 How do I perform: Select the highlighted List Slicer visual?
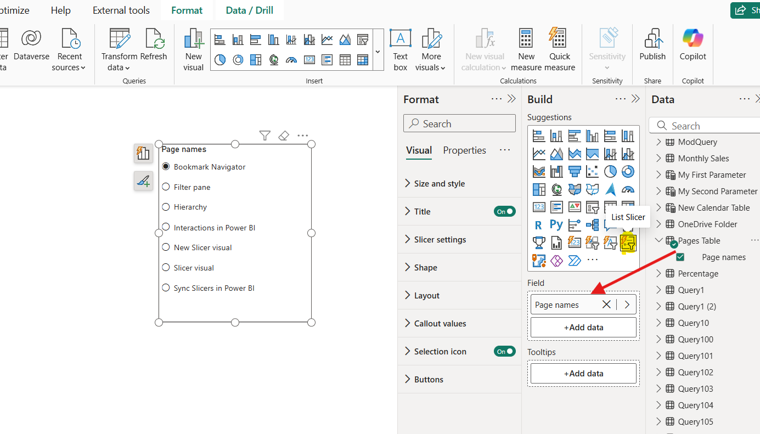pyautogui.click(x=628, y=243)
